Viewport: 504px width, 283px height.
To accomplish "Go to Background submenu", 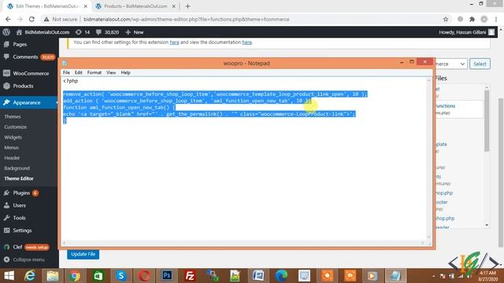I will (x=17, y=167).
